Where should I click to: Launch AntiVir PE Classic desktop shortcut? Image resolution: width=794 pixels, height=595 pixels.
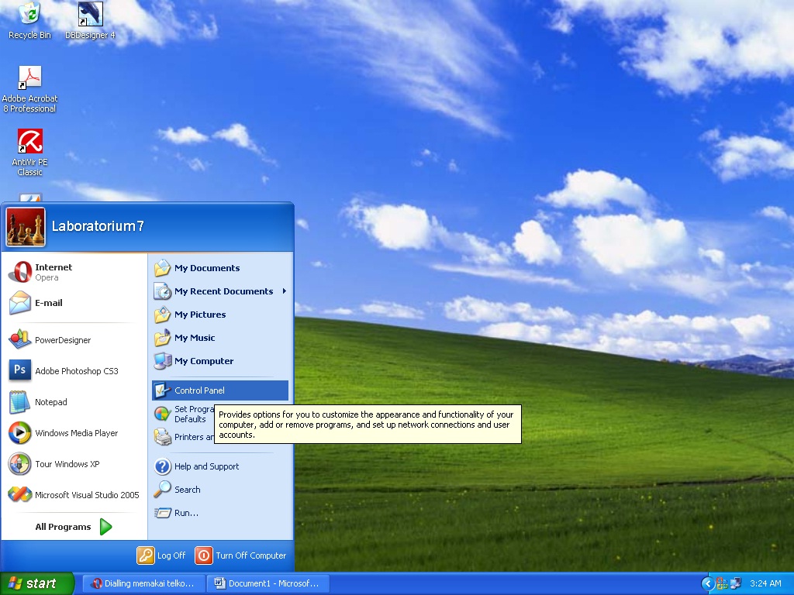(29, 153)
